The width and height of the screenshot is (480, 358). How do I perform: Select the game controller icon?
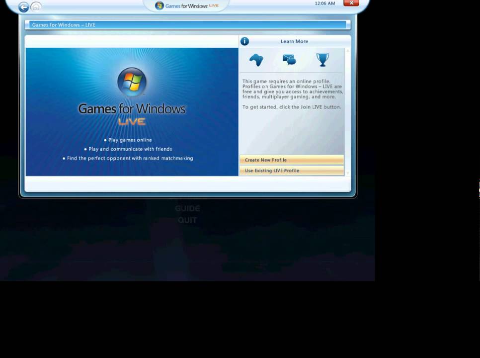[256, 60]
